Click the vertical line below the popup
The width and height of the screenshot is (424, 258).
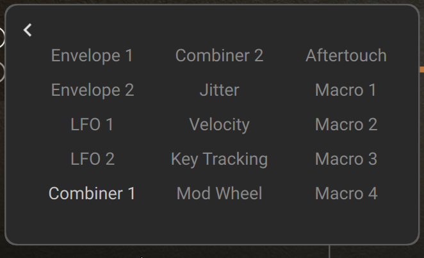click(x=329, y=252)
